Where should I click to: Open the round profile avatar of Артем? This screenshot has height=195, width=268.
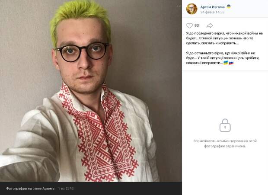coord(191,9)
